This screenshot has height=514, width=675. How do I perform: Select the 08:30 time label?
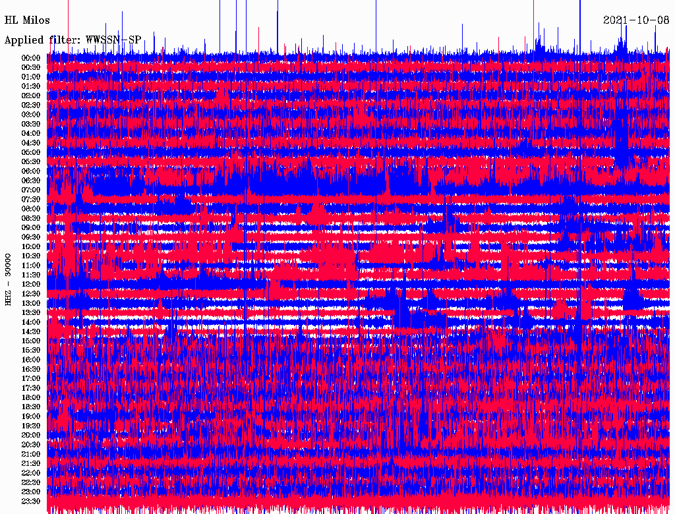pyautogui.click(x=31, y=218)
